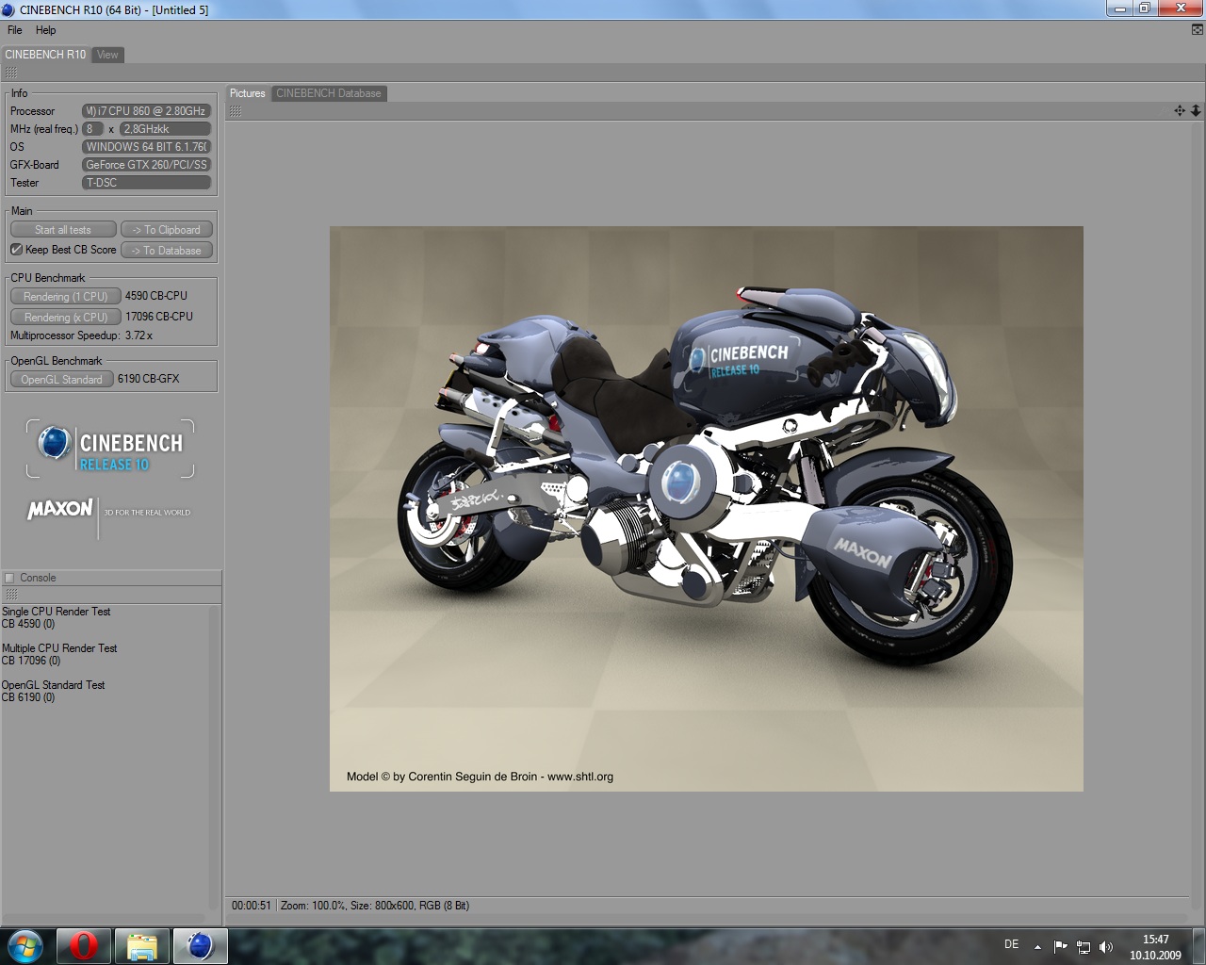This screenshot has height=965, width=1206.
Task: Click the Pictures panel grip handle icon
Action: (x=236, y=111)
